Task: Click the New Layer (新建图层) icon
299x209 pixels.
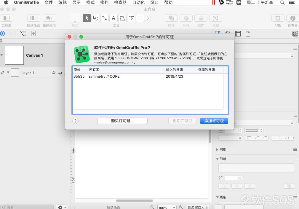Action: pyautogui.click(x=49, y=18)
